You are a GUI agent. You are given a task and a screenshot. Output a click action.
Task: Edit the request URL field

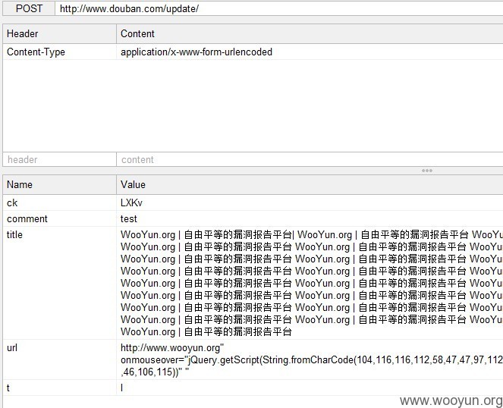point(278,8)
